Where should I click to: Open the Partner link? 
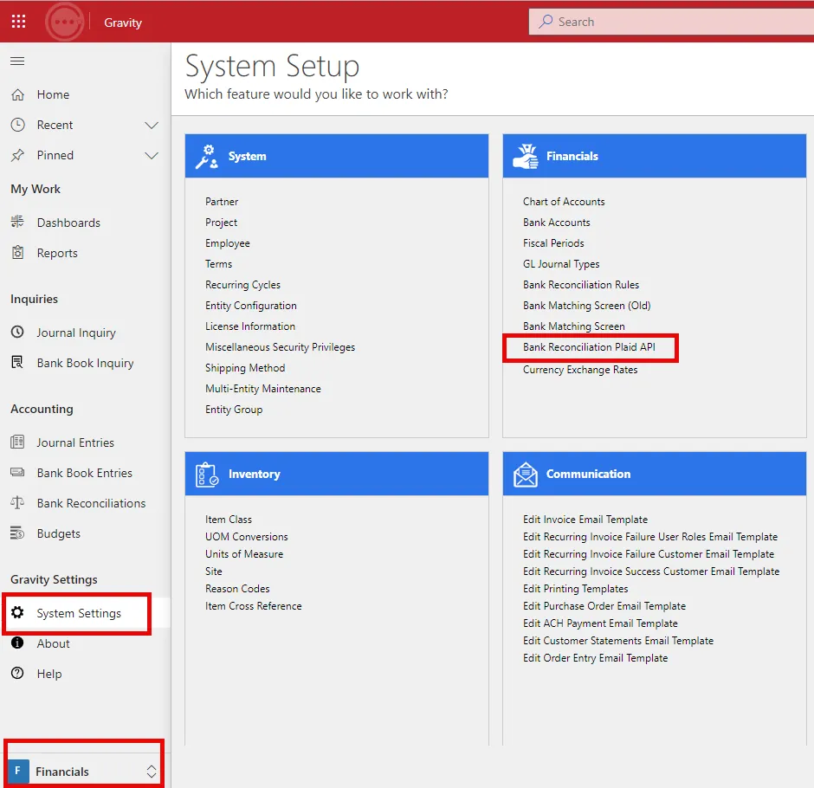(x=222, y=202)
